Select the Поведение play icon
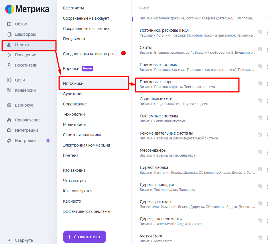This screenshot has width=274, height=244. tap(9, 55)
